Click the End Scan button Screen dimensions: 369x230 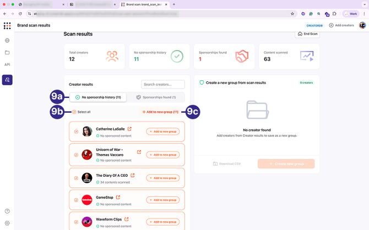(307, 34)
